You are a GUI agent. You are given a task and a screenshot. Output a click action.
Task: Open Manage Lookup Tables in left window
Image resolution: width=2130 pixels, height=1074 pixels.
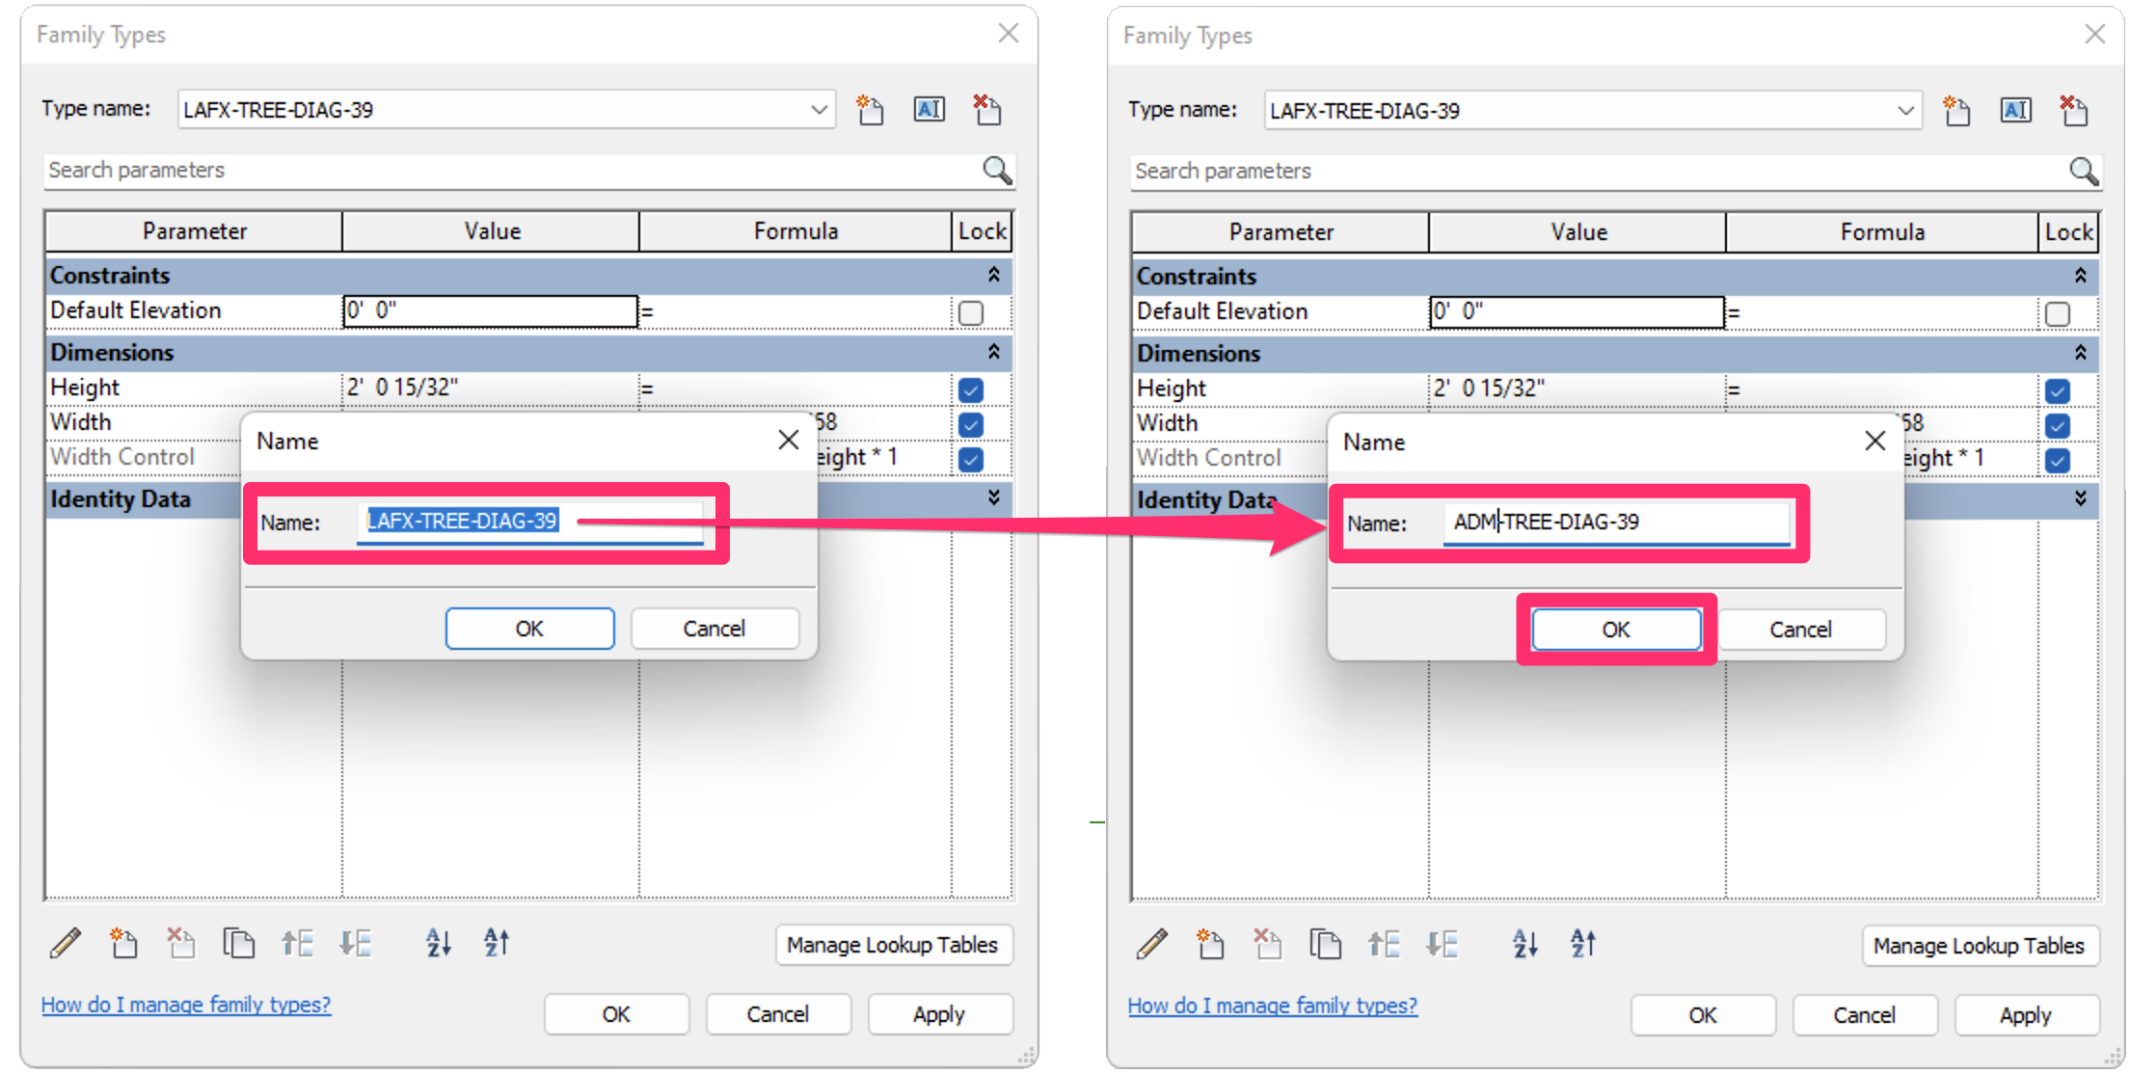[893, 945]
